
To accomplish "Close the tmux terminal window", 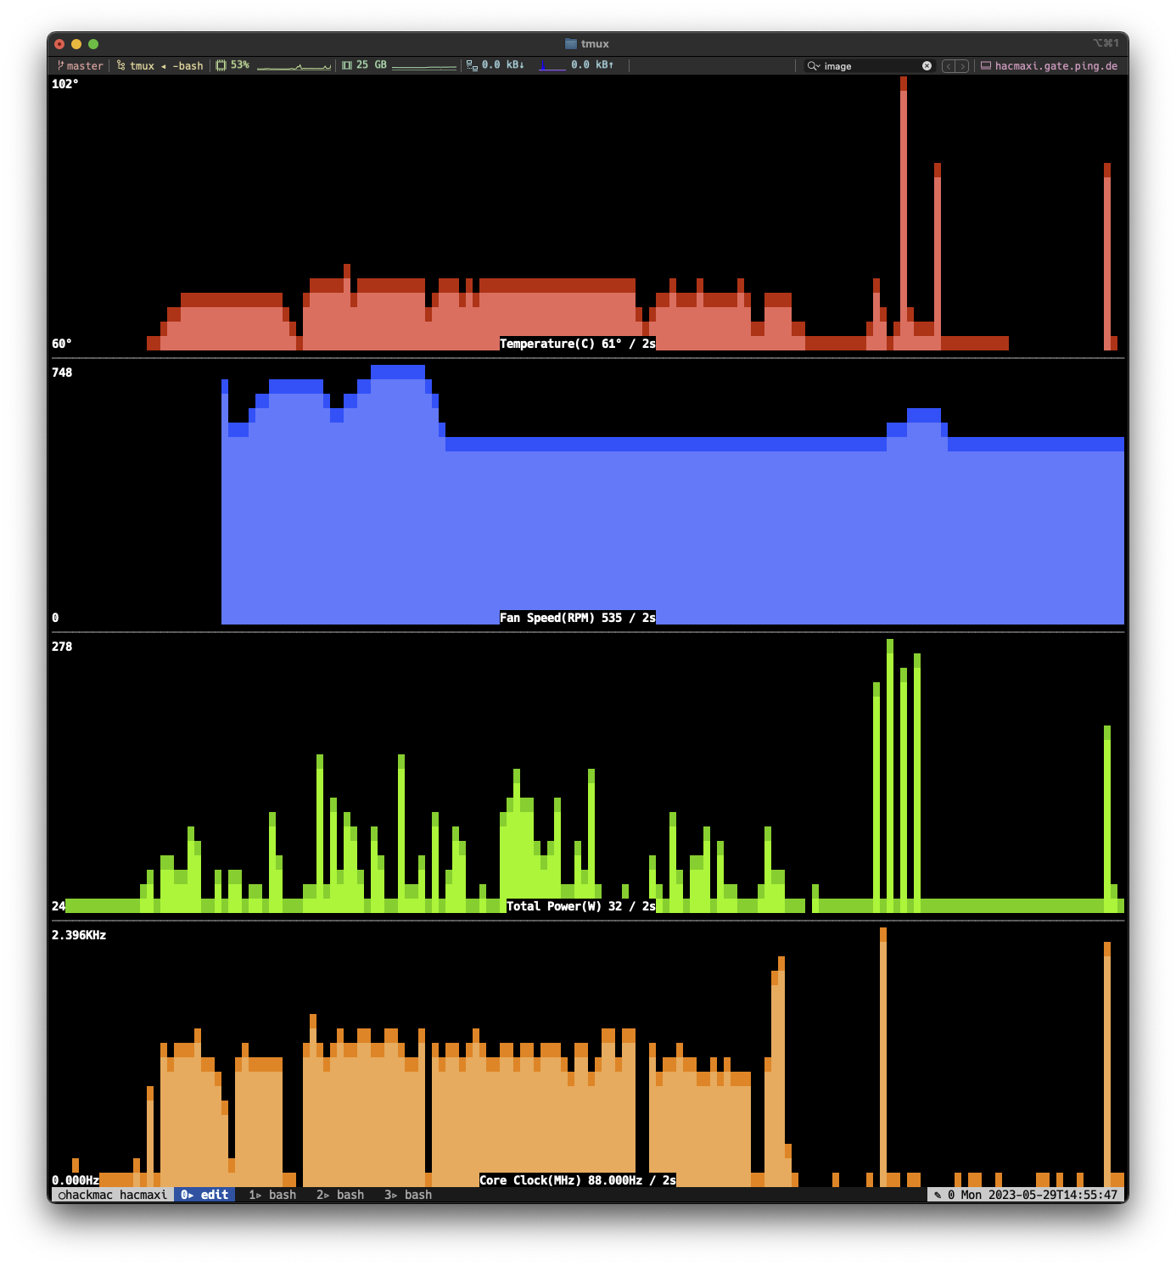I will click(59, 44).
